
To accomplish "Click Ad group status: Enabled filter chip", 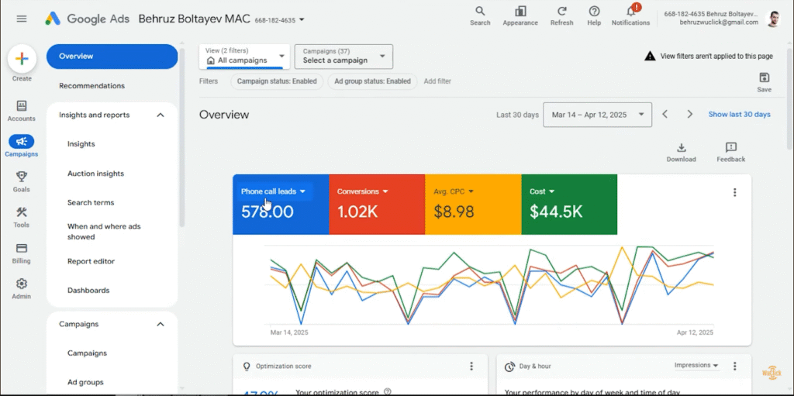I will pyautogui.click(x=372, y=81).
